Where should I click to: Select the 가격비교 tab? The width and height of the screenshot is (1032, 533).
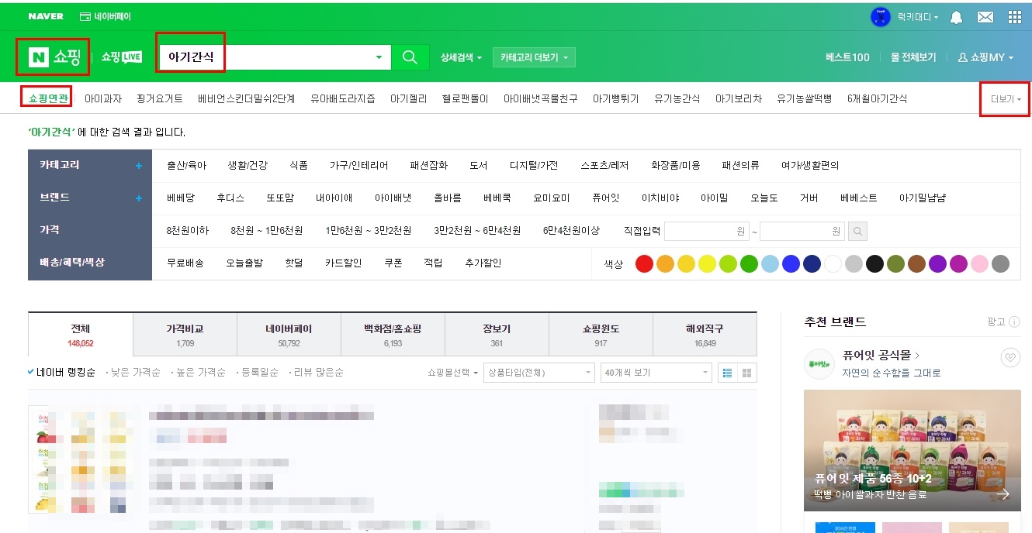coord(185,335)
